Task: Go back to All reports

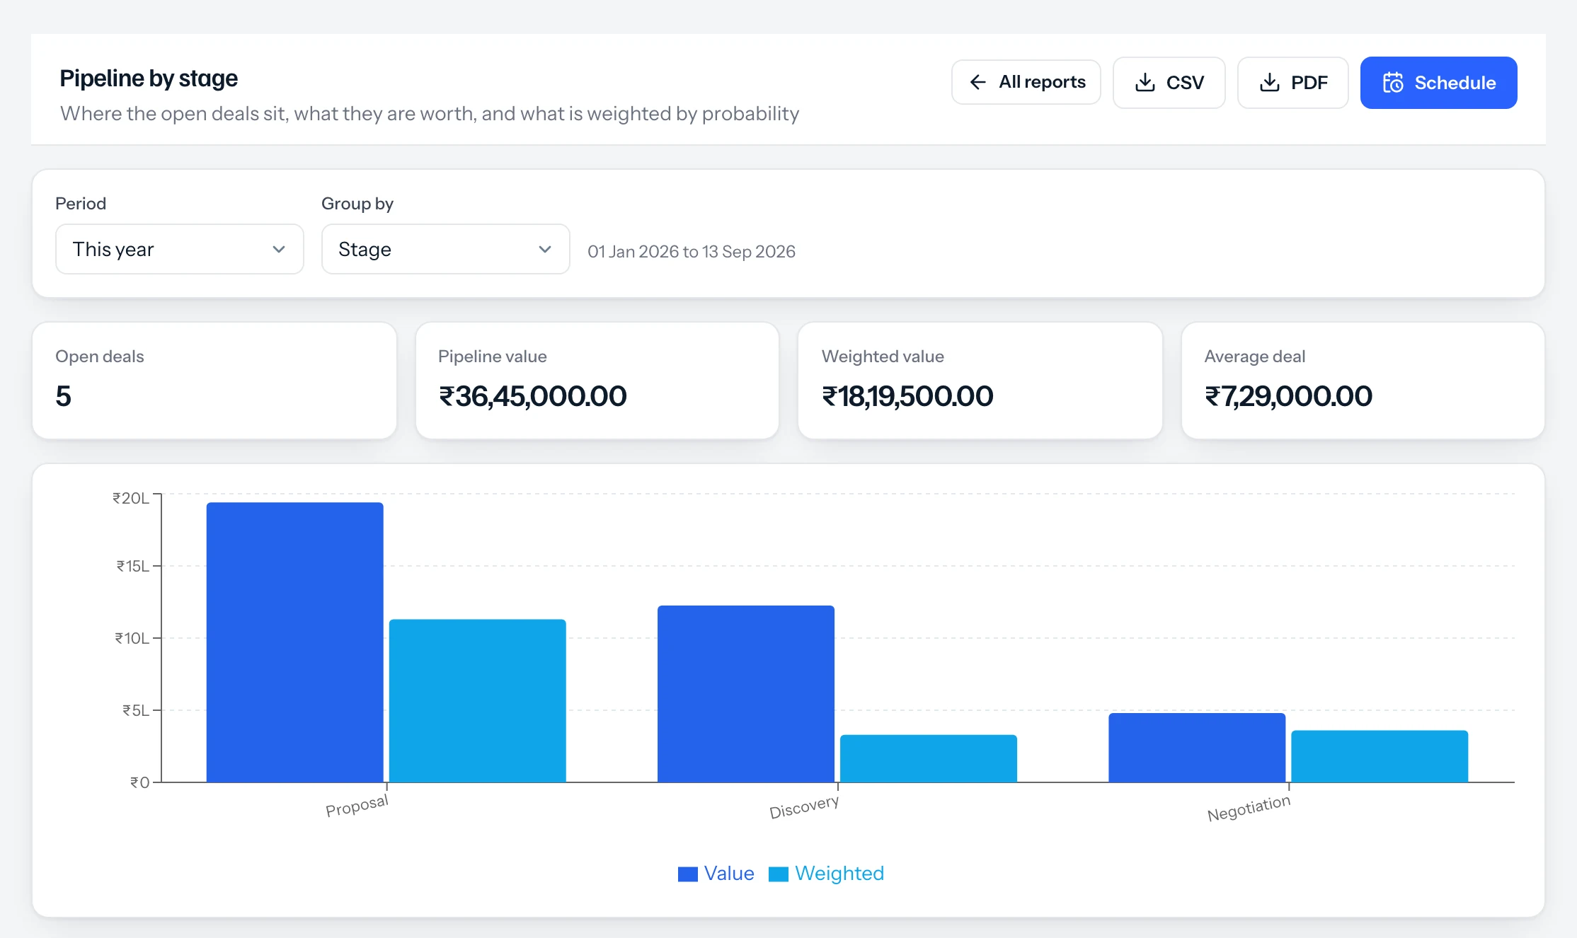Action: pos(1026,82)
